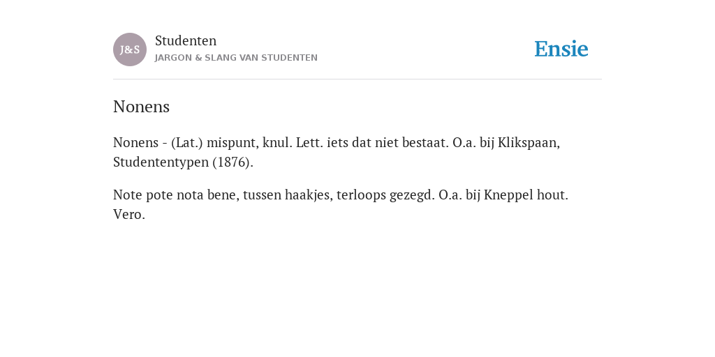Click the Nonens heading
This screenshot has width=715, height=357.
[141, 107]
